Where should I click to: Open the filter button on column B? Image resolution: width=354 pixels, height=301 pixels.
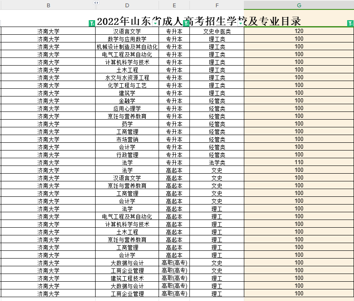point(92,23)
